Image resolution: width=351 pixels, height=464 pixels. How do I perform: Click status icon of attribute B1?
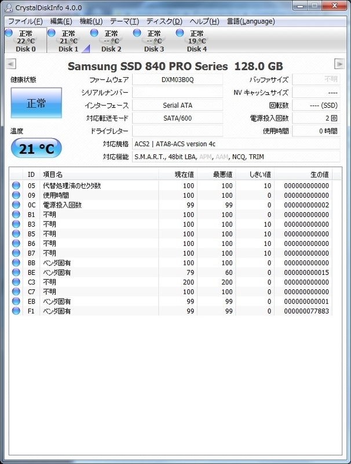click(16, 215)
